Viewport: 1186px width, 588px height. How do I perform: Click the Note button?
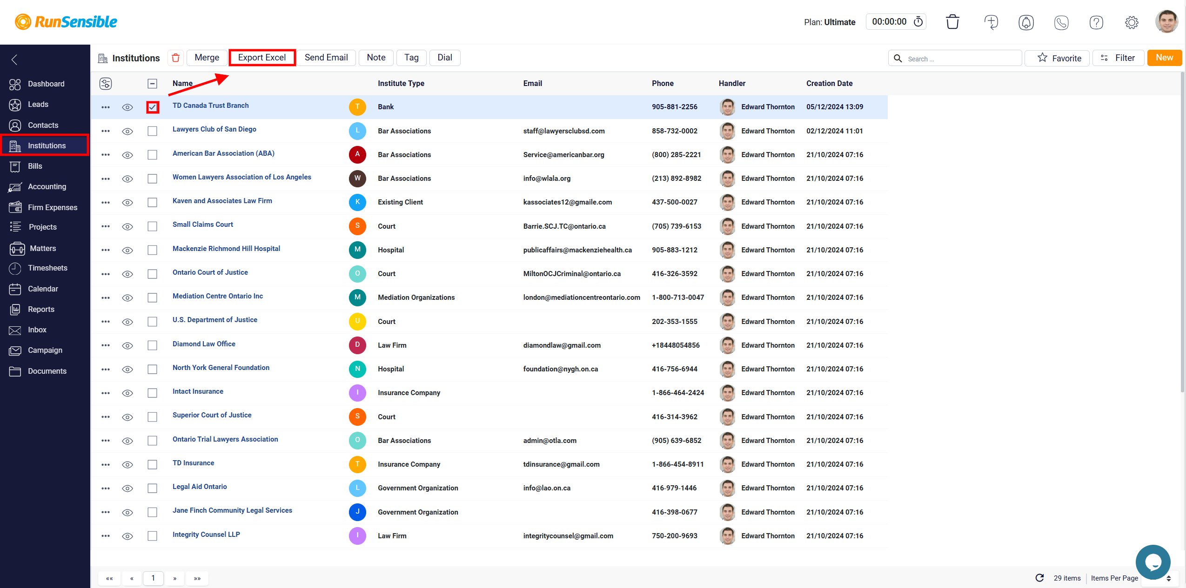[x=376, y=58]
